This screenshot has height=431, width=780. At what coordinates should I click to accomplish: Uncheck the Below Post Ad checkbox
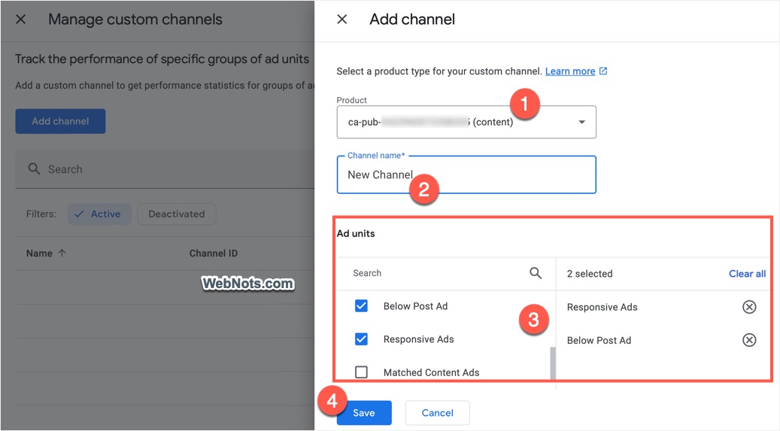361,305
